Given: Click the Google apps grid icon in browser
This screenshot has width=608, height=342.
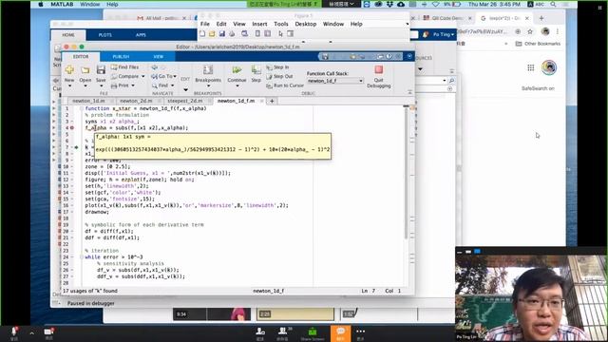Looking at the screenshot, I should 530,67.
